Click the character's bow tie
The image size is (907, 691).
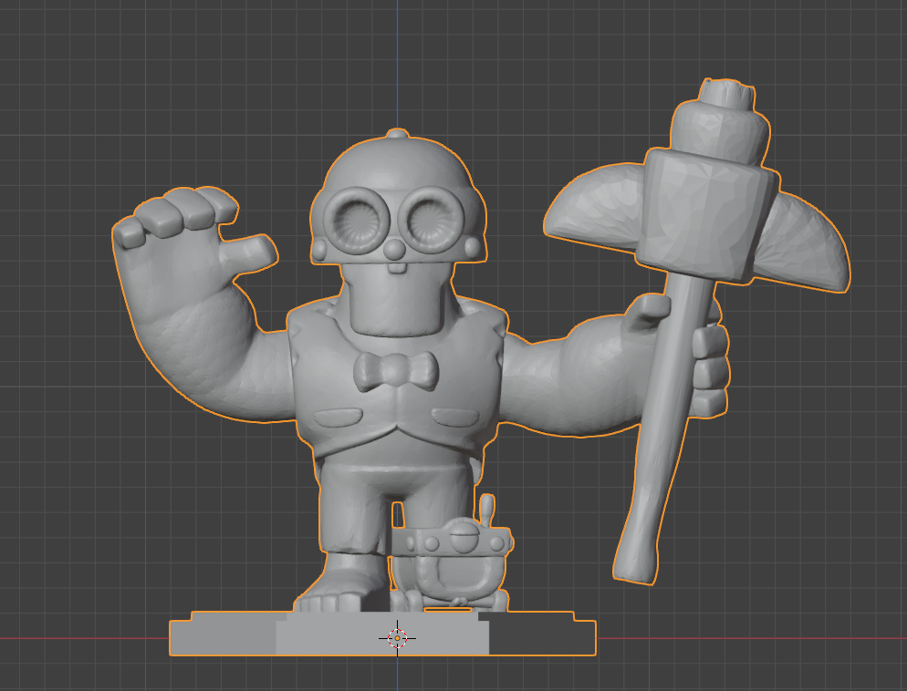point(396,371)
